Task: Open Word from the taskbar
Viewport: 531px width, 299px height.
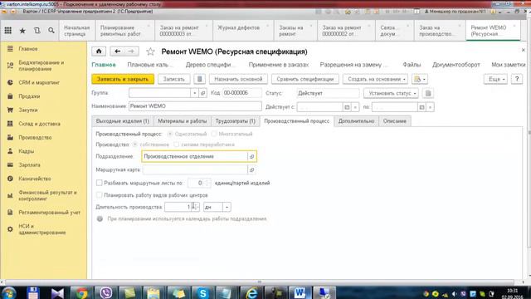Action: click(x=300, y=293)
